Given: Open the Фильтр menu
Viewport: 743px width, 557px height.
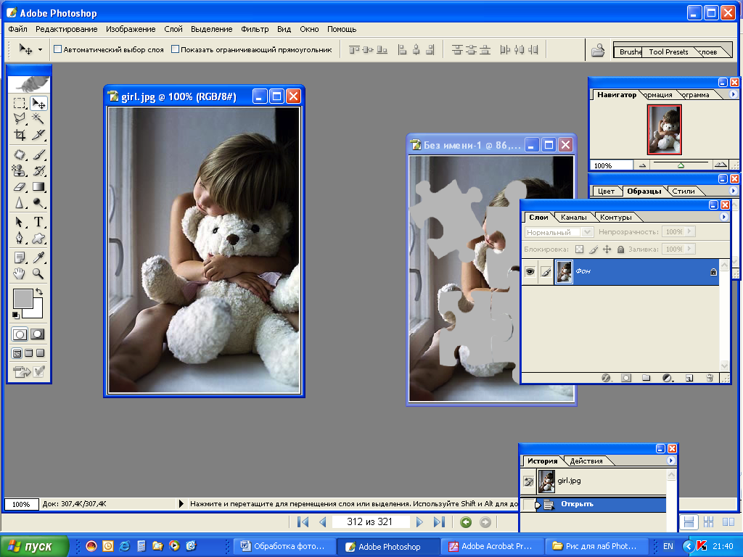Looking at the screenshot, I should pos(255,29).
